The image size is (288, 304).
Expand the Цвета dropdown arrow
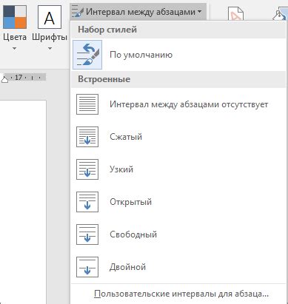coord(15,49)
